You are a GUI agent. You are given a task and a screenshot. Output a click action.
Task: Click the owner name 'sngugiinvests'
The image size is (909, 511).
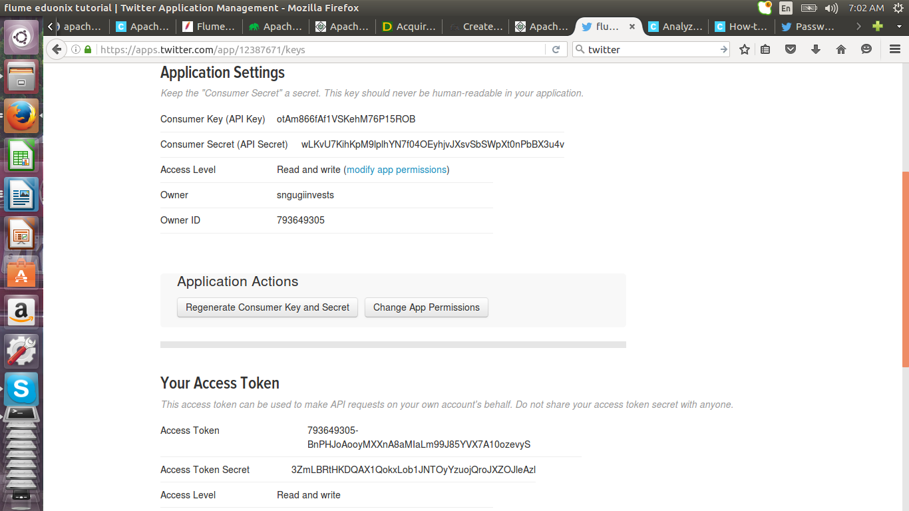(x=305, y=195)
